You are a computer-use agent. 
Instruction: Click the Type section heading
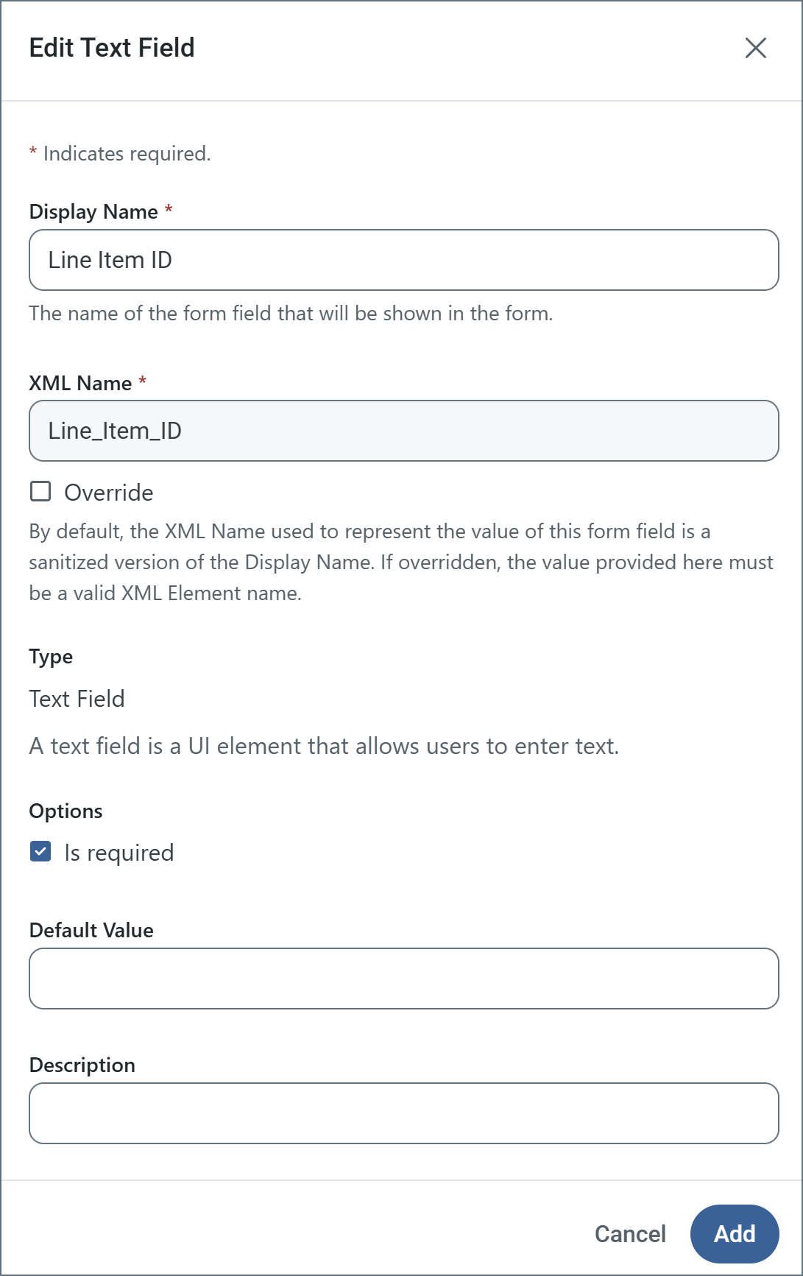click(x=51, y=657)
